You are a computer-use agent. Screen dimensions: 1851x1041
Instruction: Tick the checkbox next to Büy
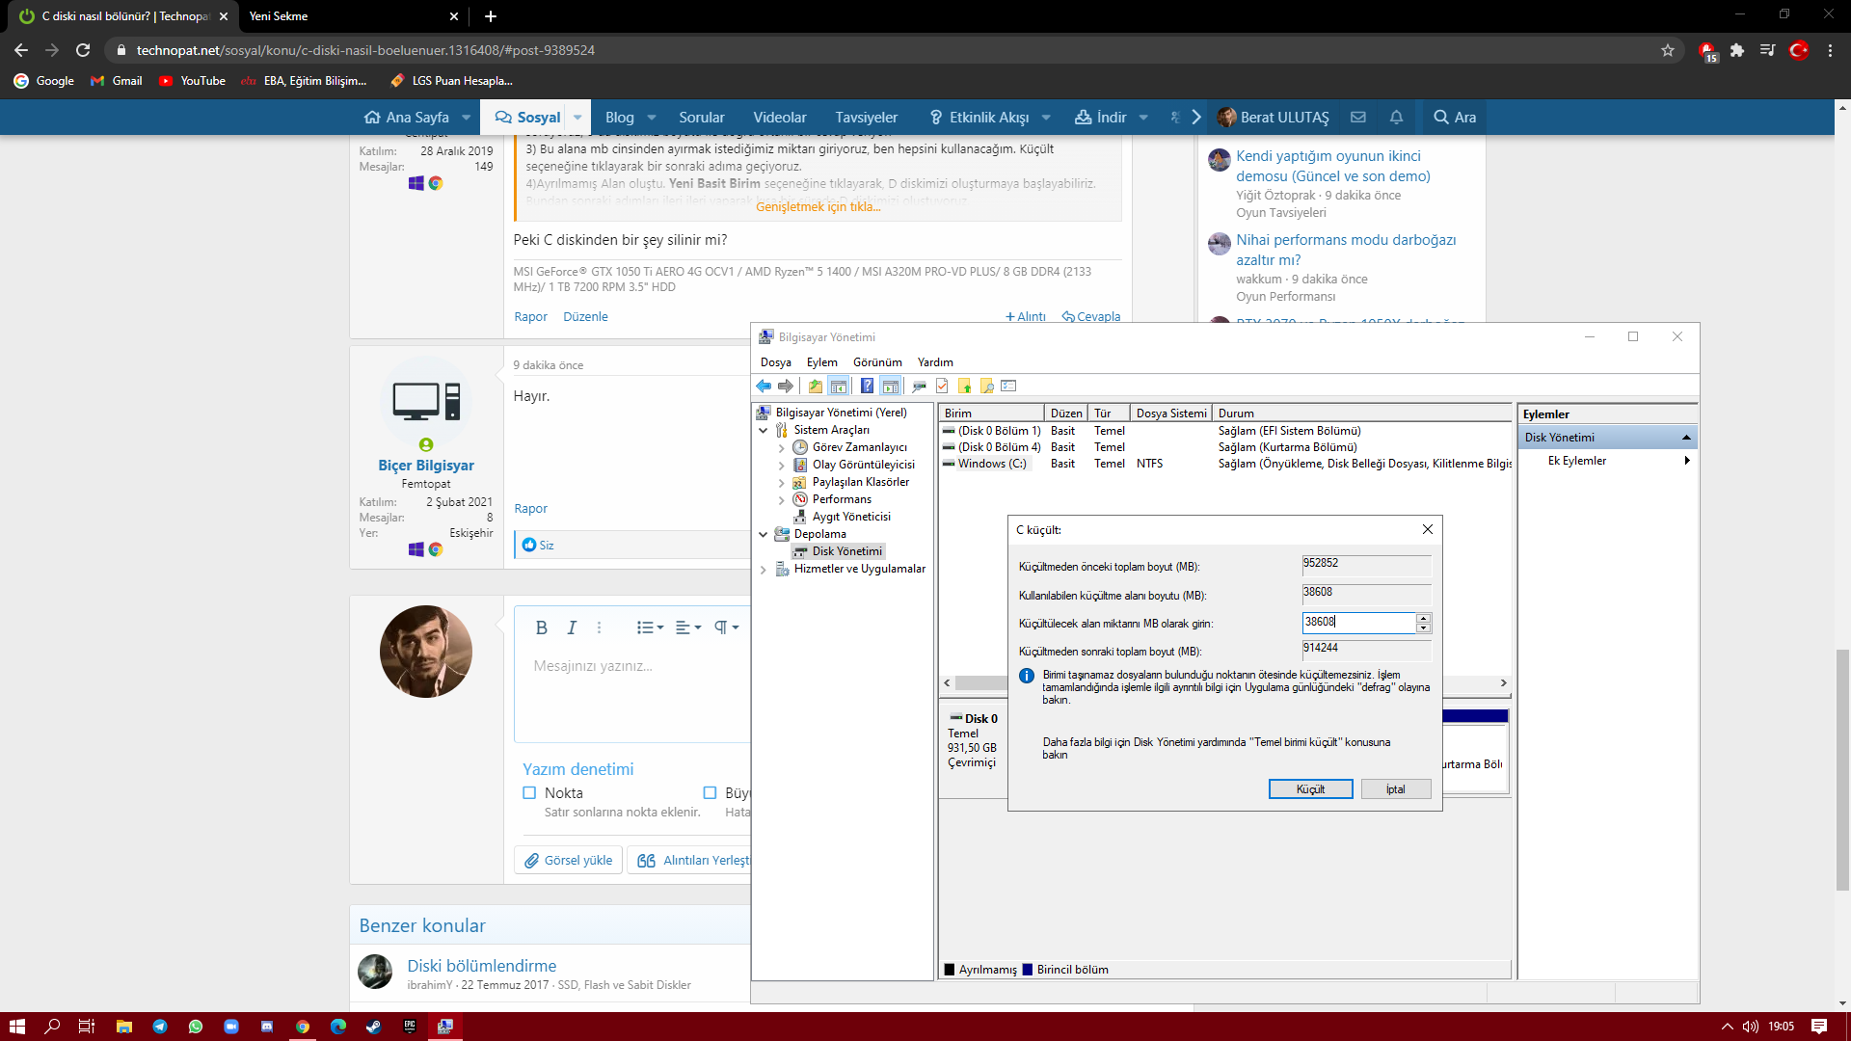(x=710, y=793)
